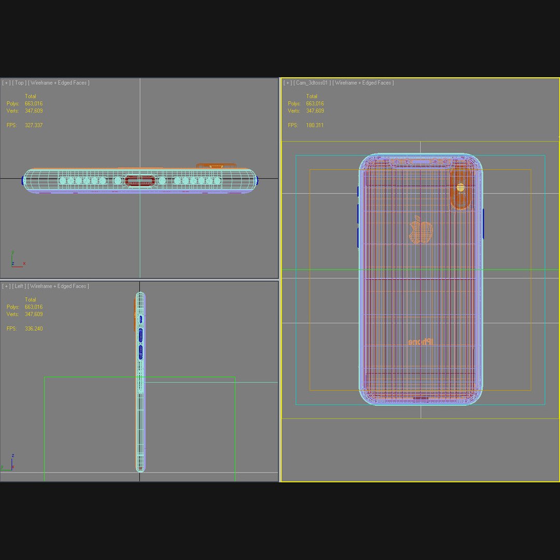
Task: Click the Apple logo mesh in the camera view
Action: [x=421, y=230]
